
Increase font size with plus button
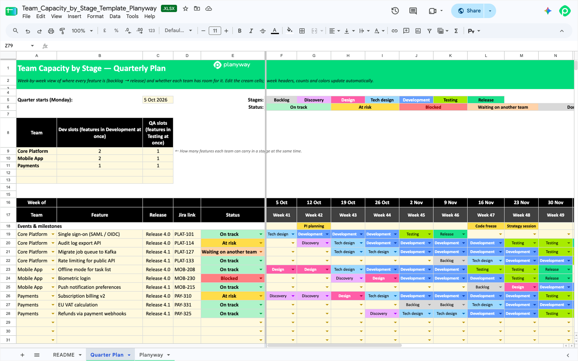coord(226,31)
